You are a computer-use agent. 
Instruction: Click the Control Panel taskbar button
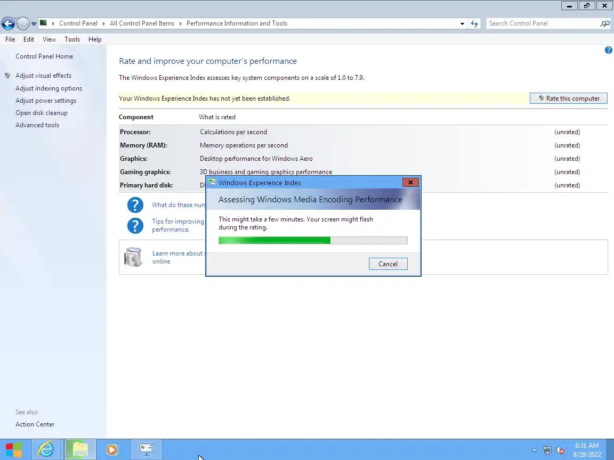point(146,450)
